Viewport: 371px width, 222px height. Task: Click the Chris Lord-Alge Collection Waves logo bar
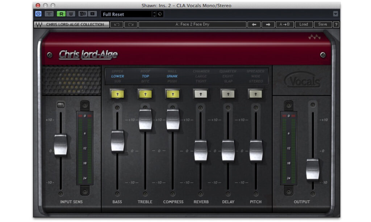71,24
